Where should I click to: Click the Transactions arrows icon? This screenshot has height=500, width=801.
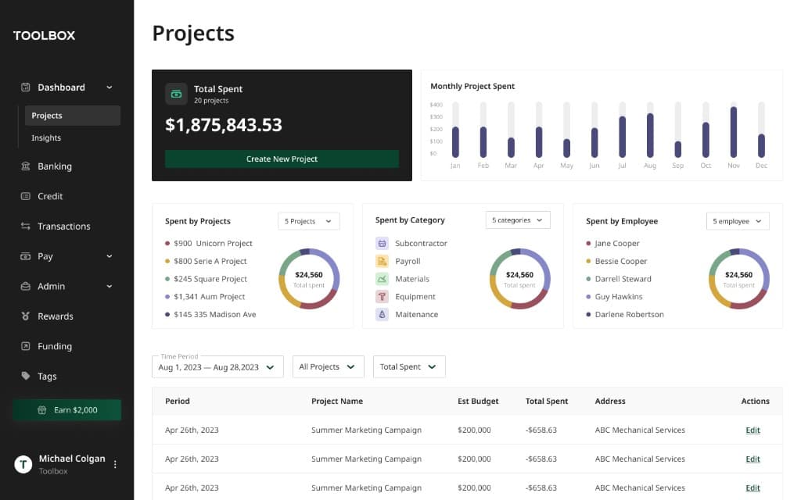pos(25,226)
